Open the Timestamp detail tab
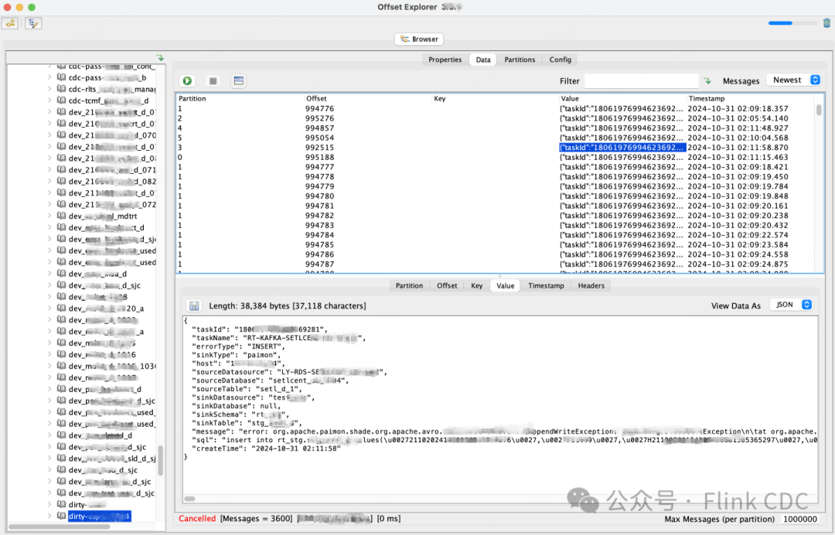Viewport: 835px width, 535px height. point(546,286)
